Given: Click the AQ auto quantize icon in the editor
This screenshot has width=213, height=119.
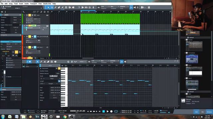Looking at the screenshot, I should tap(89, 62).
